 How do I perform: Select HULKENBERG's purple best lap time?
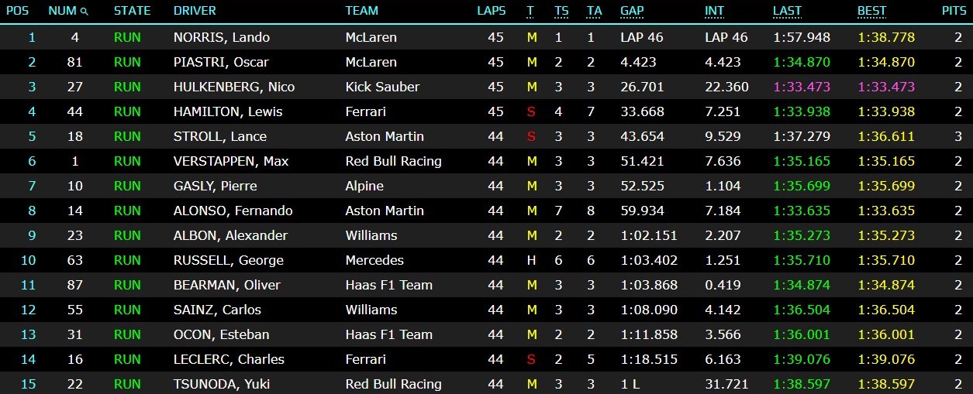886,87
